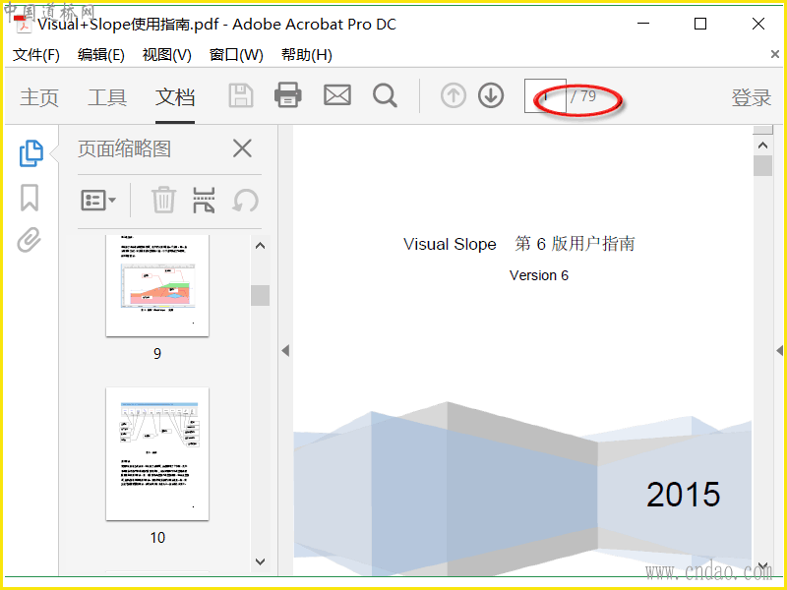Open the Page Thumbnails panel icon
The height and width of the screenshot is (590, 787).
[x=30, y=153]
